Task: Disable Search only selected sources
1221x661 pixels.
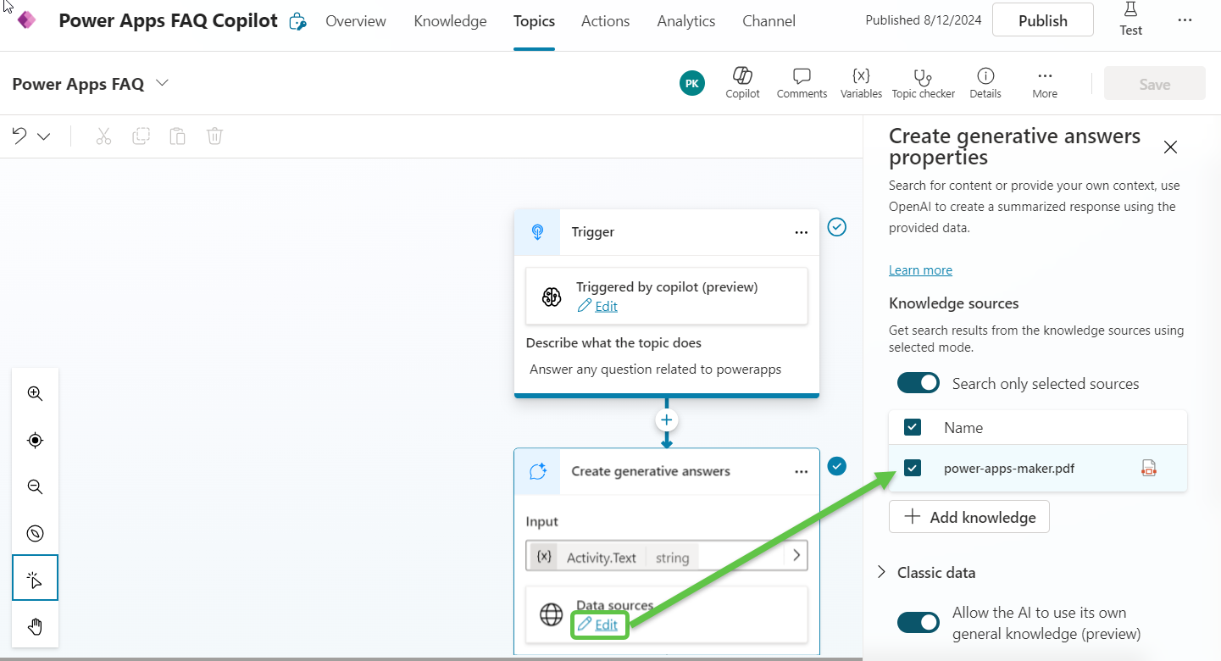Action: click(x=918, y=383)
